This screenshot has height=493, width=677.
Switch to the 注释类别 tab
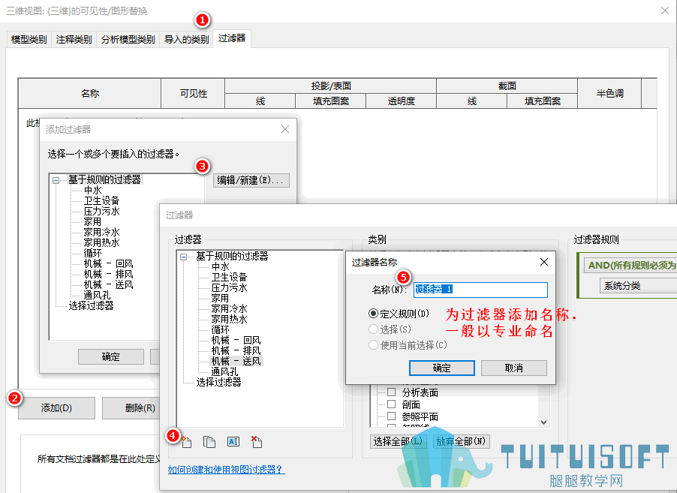[74, 39]
